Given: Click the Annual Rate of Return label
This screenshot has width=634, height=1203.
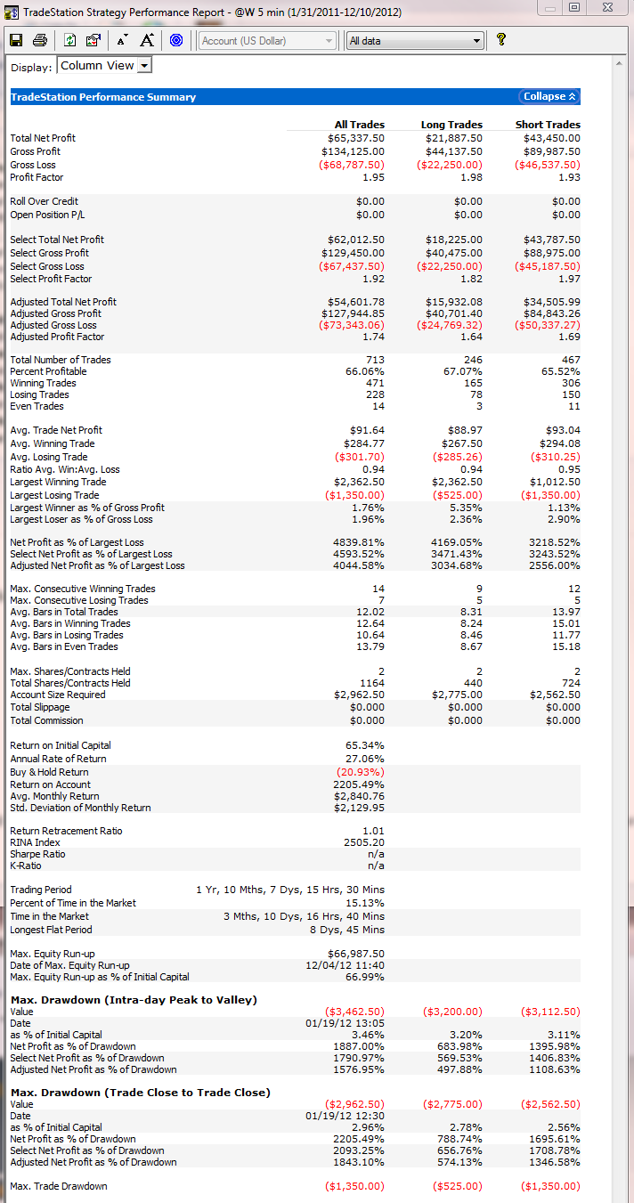Looking at the screenshot, I should [58, 759].
